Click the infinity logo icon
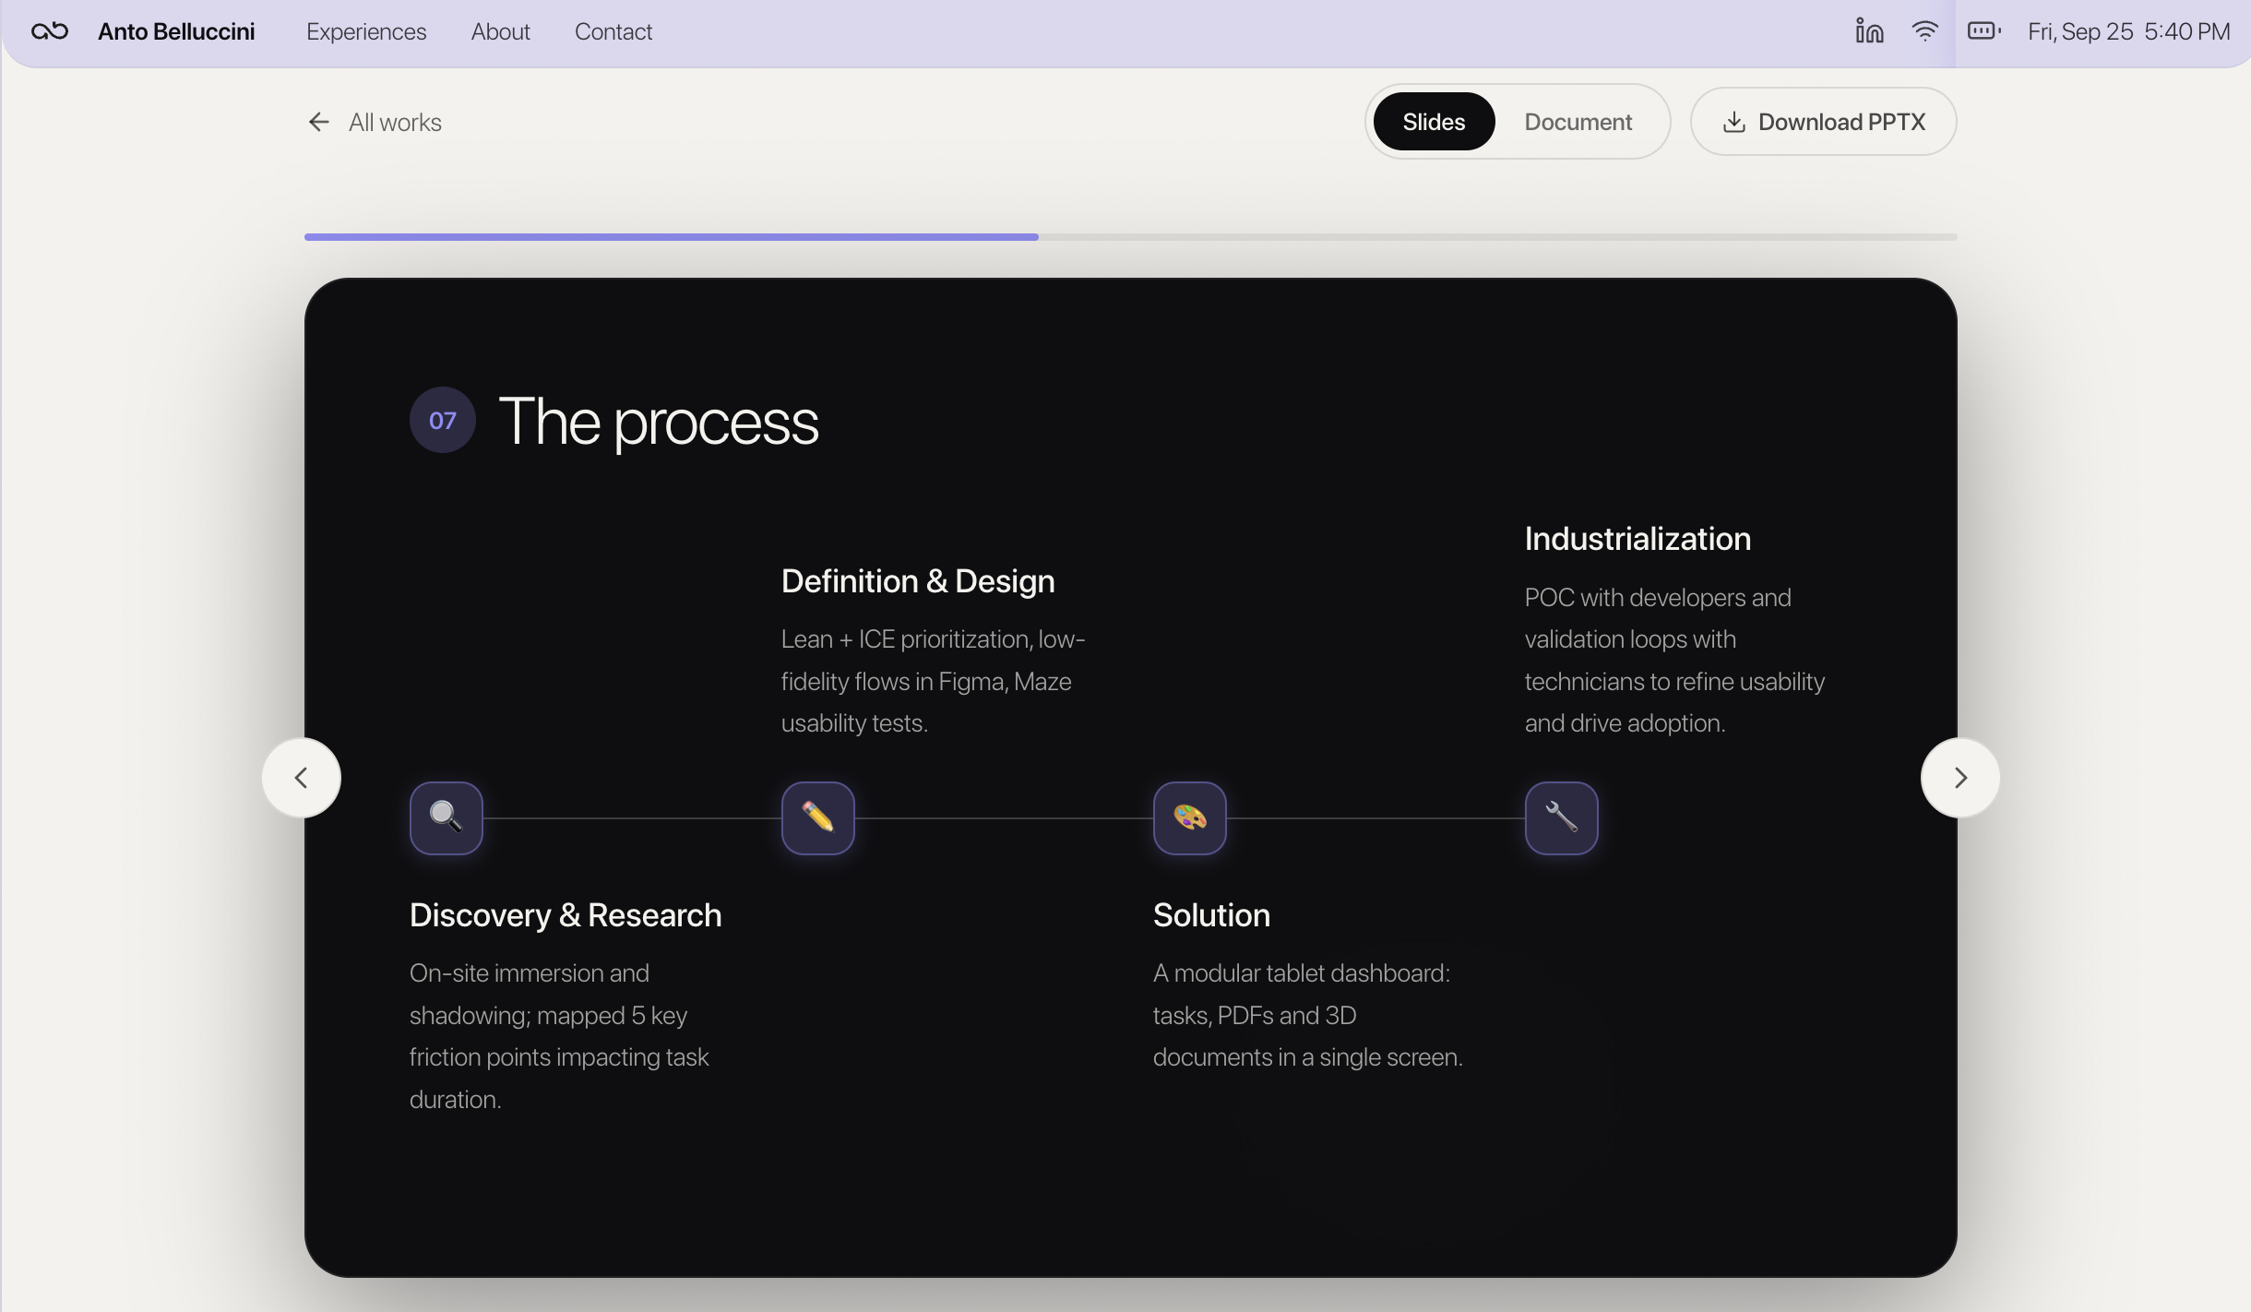The height and width of the screenshot is (1312, 2251). point(50,31)
